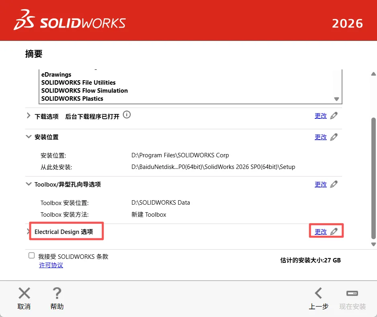
Task: Click the 帮助 label
Action: pyautogui.click(x=57, y=307)
